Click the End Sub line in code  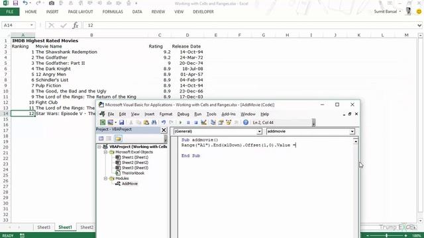click(191, 156)
